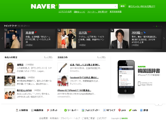The height and width of the screenshot is (121, 166).
Task: Launch the フォトエディター icon
Action: (83, 110)
